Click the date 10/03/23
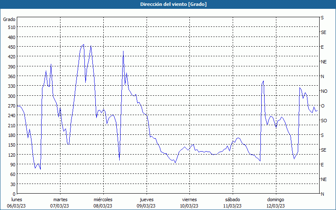The image size is (336, 210). [189, 206]
